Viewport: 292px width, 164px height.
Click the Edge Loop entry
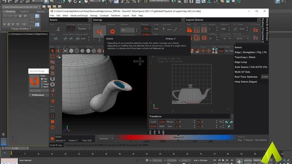click(x=240, y=62)
